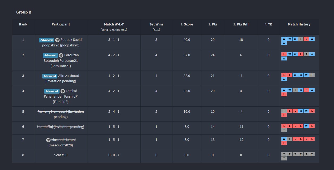This screenshot has height=170, width=334.
Task: Click the Match W-L-T column header
Action: (114, 24)
